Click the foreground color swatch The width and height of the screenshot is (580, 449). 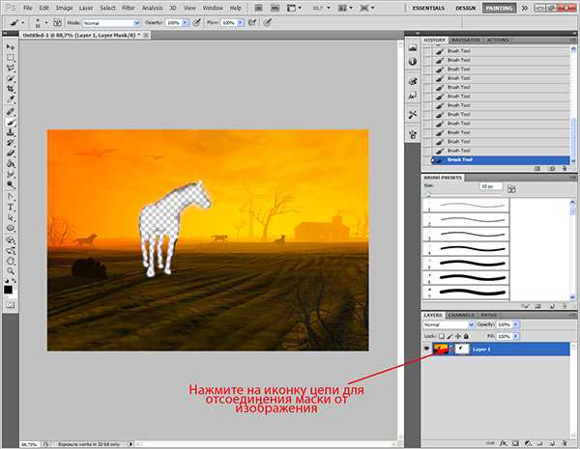[8, 290]
